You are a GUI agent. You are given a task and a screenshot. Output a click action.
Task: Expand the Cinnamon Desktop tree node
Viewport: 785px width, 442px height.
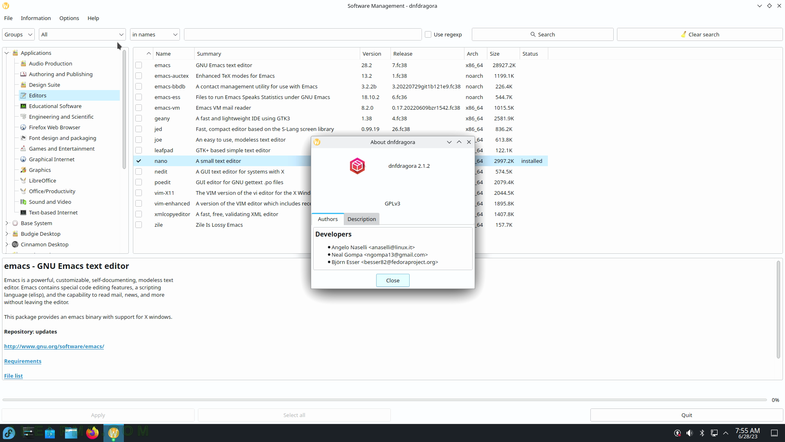pos(7,244)
